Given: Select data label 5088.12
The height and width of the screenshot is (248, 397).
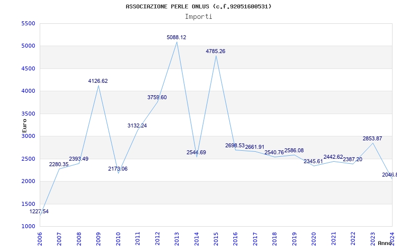Looking at the screenshot, I should [177, 38].
